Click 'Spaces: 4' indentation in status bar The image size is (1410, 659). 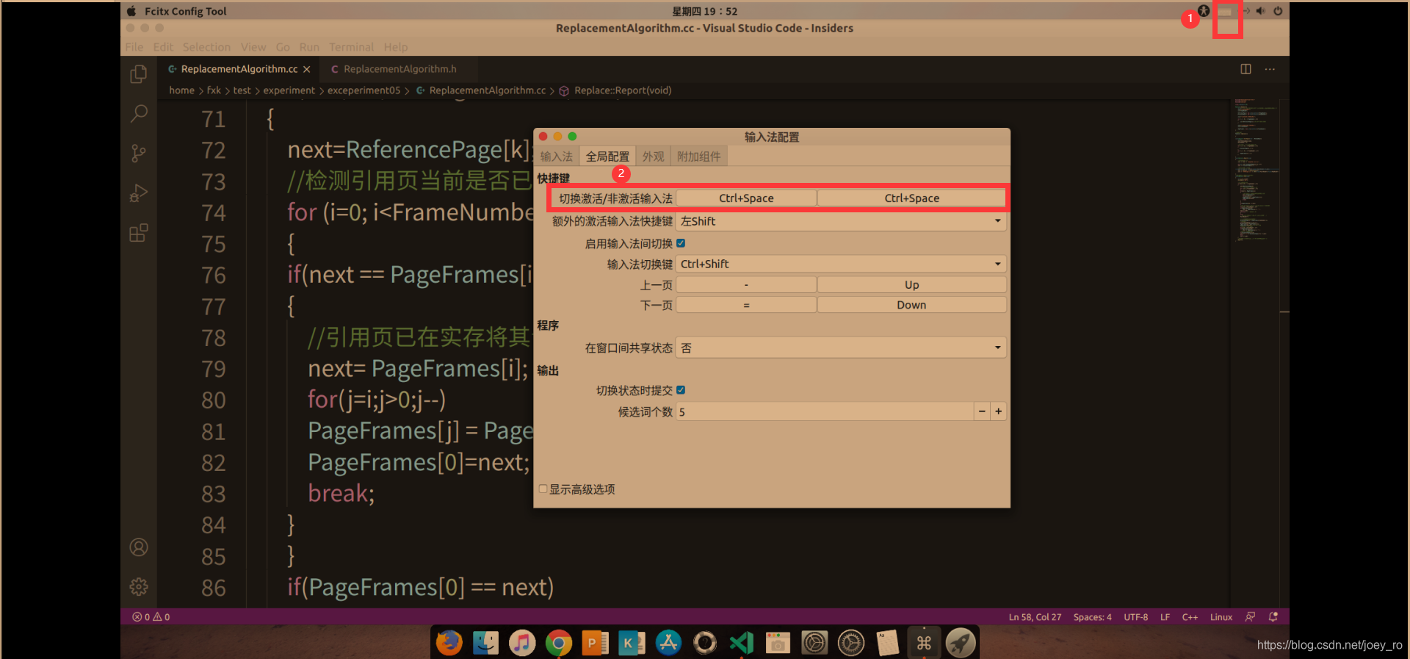coord(1092,617)
